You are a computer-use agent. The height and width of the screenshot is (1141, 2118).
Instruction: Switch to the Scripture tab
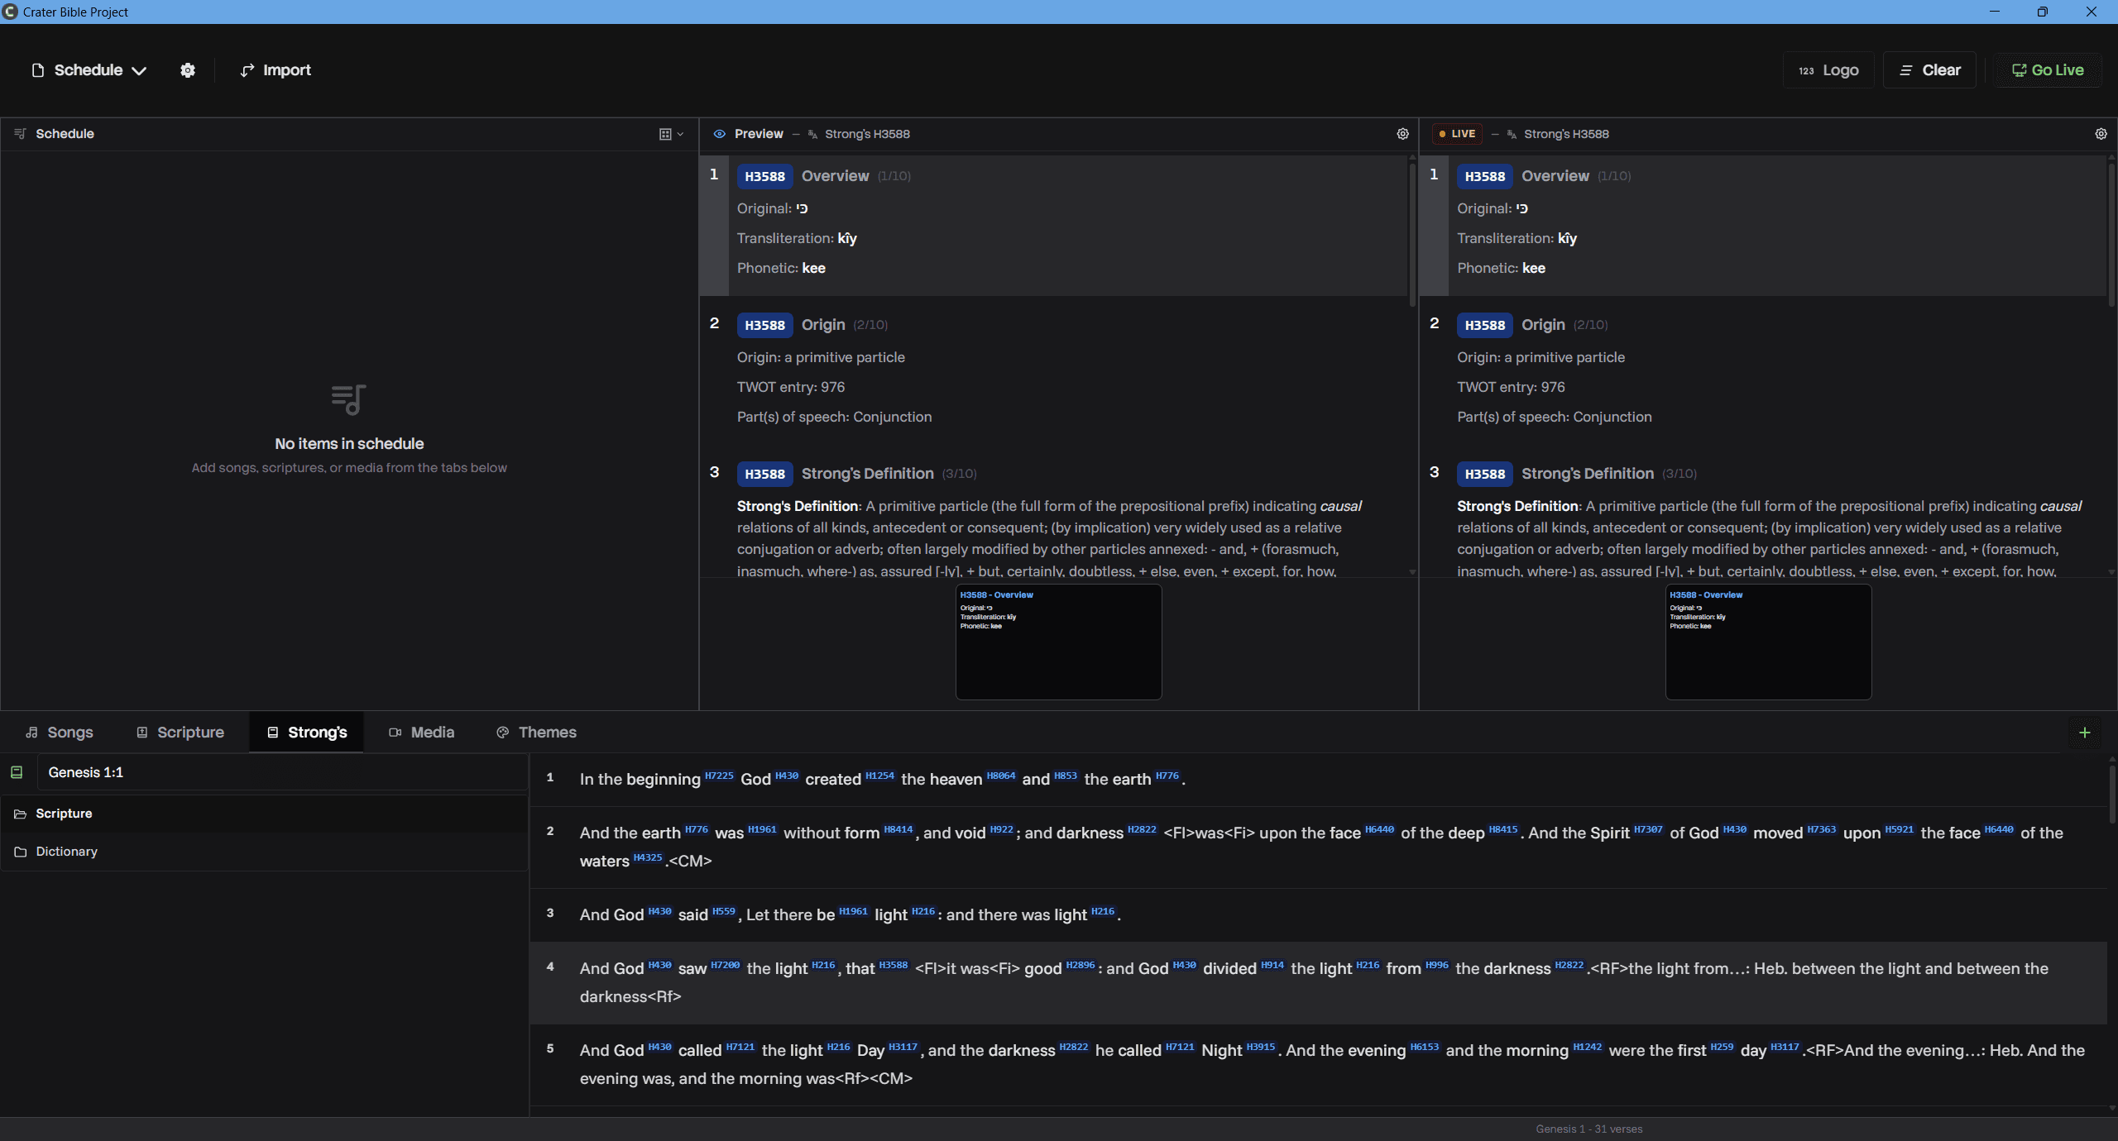tap(180, 733)
